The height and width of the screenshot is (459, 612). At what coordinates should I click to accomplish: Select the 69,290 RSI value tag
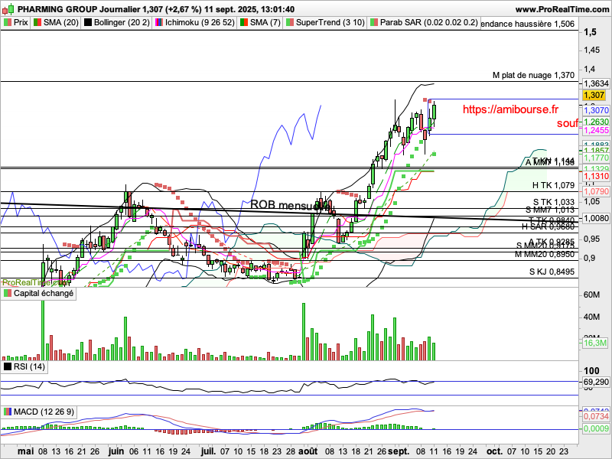click(596, 381)
